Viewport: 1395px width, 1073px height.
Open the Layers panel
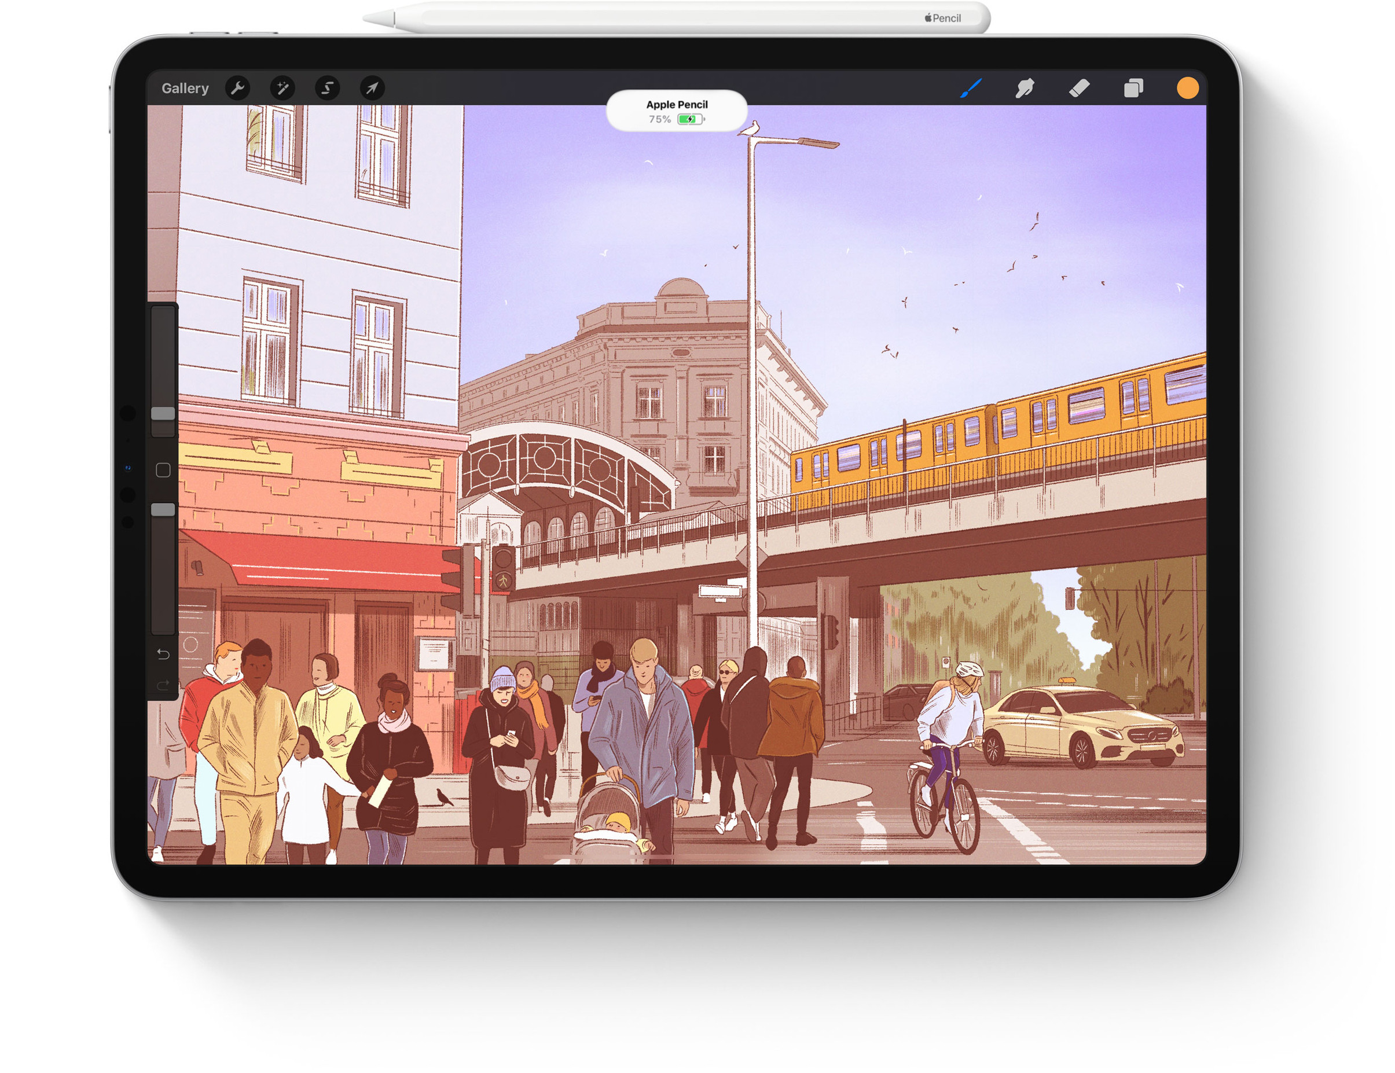(x=1134, y=88)
